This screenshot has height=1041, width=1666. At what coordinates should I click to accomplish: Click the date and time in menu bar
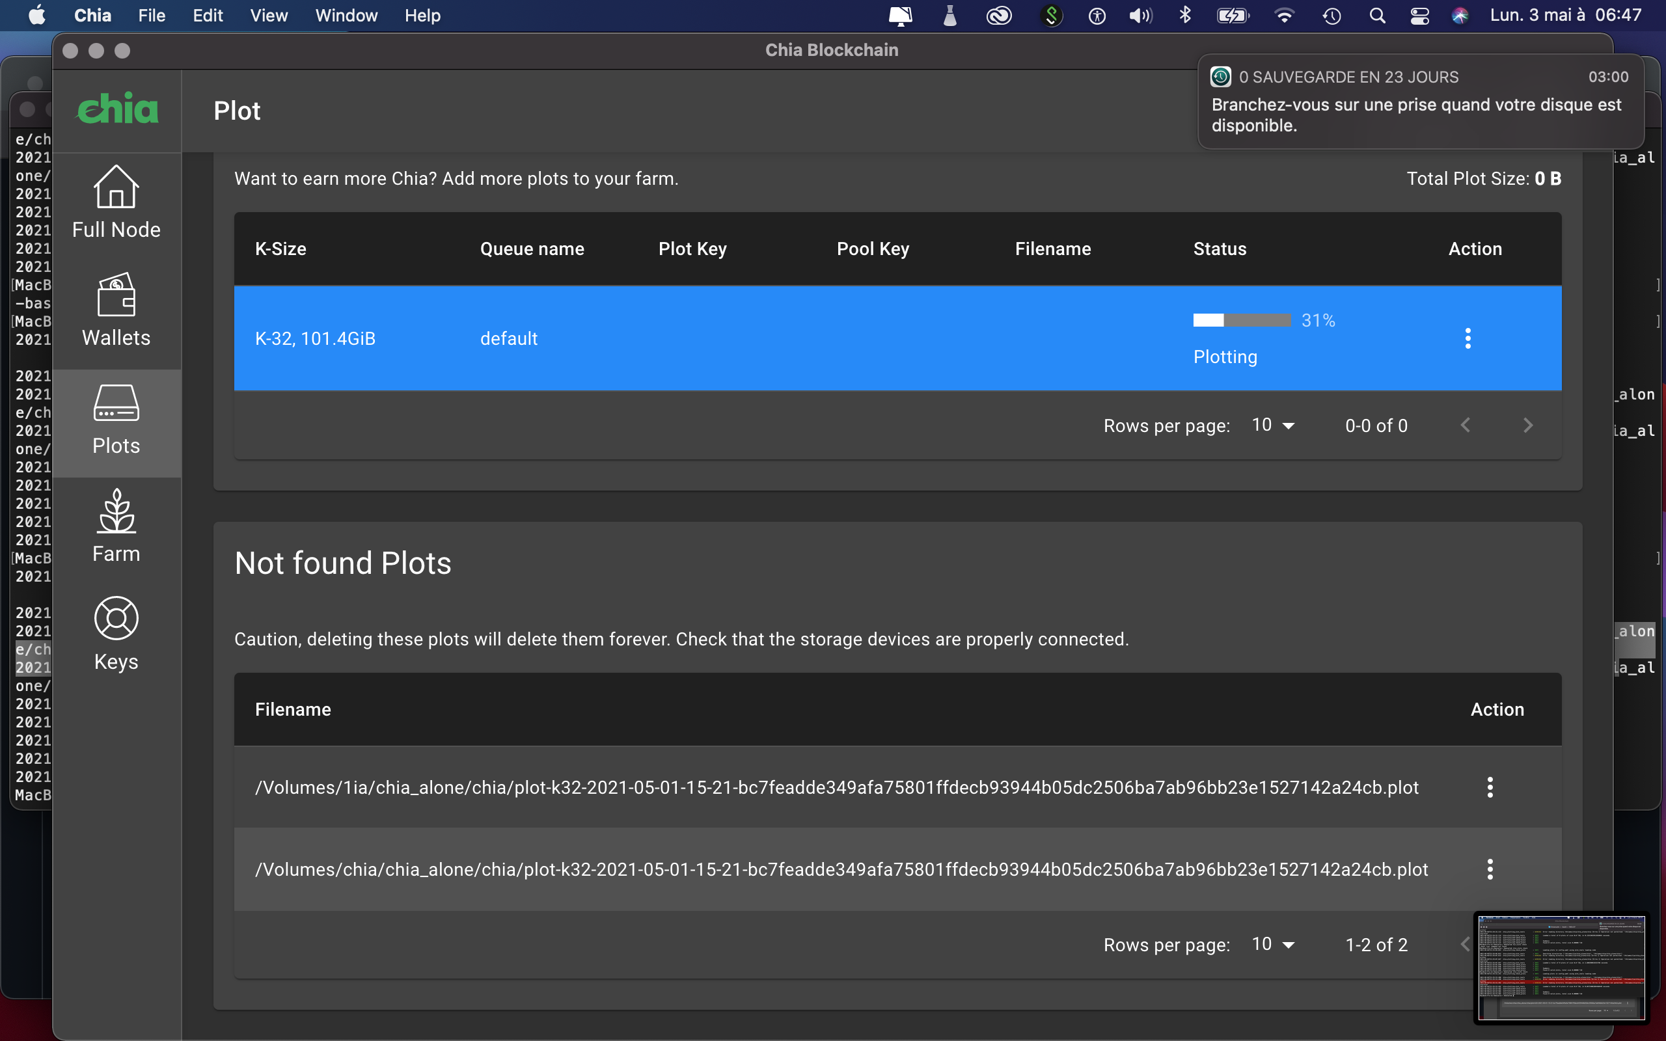pyautogui.click(x=1566, y=15)
